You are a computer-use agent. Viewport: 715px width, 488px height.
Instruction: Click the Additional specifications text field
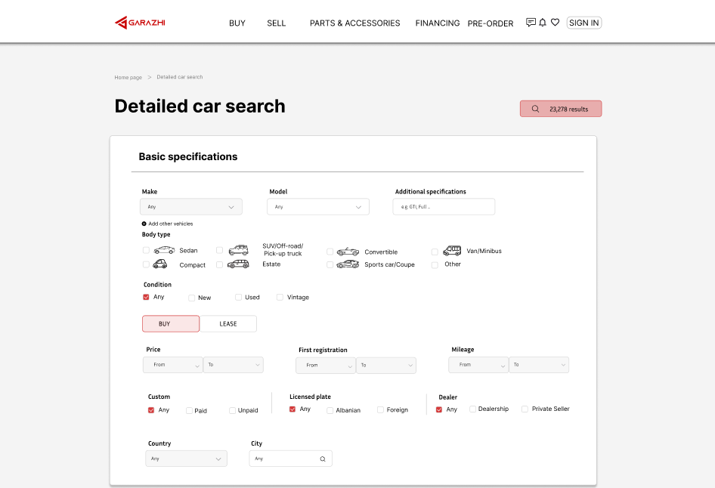(x=444, y=207)
